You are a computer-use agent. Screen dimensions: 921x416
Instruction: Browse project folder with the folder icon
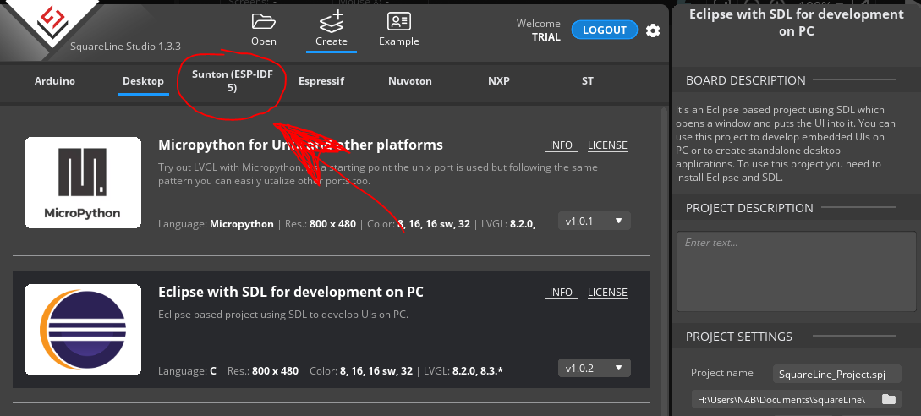coord(889,400)
